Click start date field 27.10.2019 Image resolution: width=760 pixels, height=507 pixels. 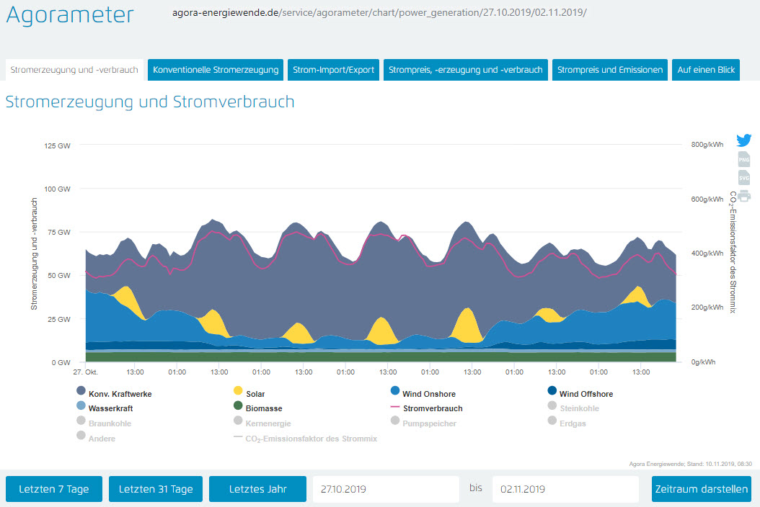pos(386,489)
